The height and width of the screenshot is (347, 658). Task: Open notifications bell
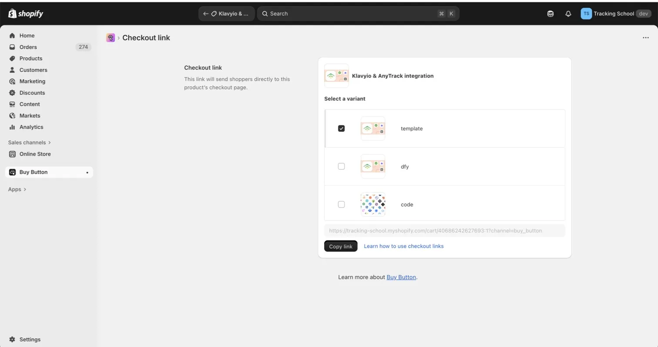568,13
